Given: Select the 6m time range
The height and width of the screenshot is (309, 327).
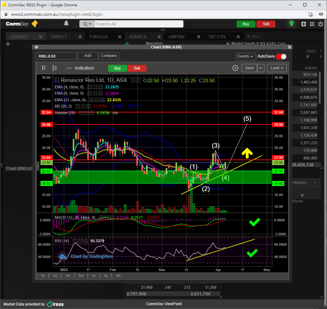Looking at the screenshot, I should (81, 275).
